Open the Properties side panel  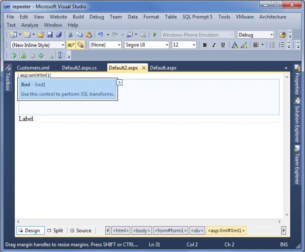[x=297, y=80]
